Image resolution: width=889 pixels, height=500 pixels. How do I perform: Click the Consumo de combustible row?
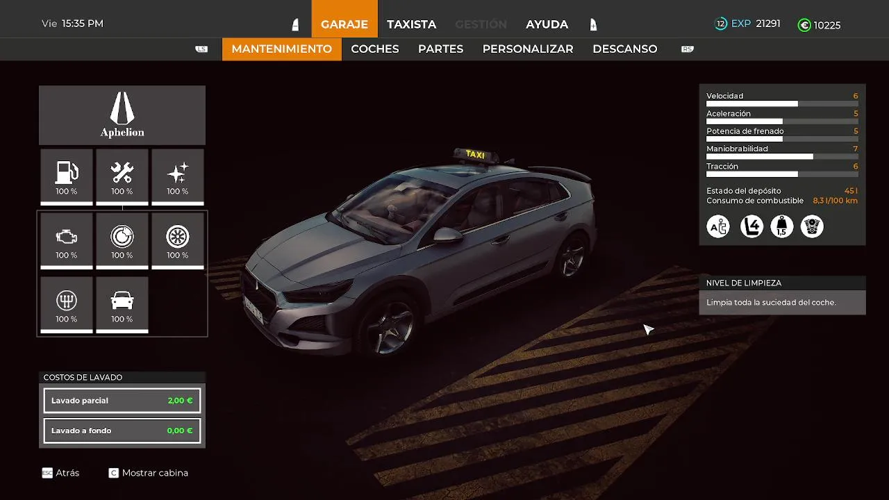click(782, 201)
